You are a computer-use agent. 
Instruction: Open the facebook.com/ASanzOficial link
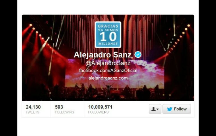tap(108, 70)
